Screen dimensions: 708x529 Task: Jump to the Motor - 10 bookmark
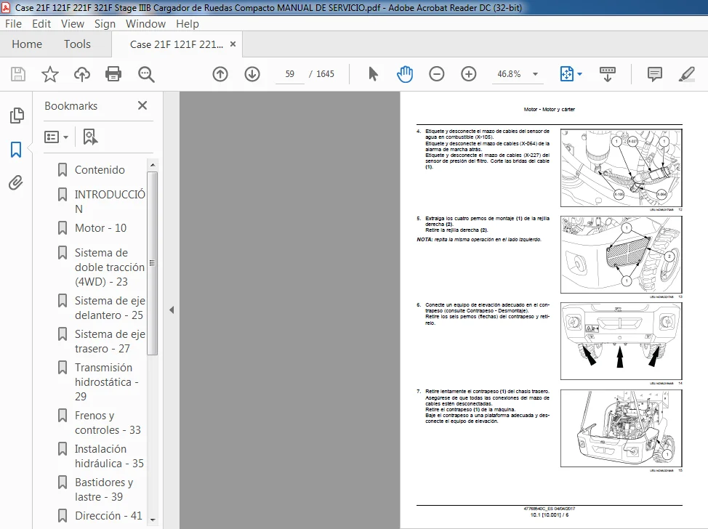click(100, 228)
